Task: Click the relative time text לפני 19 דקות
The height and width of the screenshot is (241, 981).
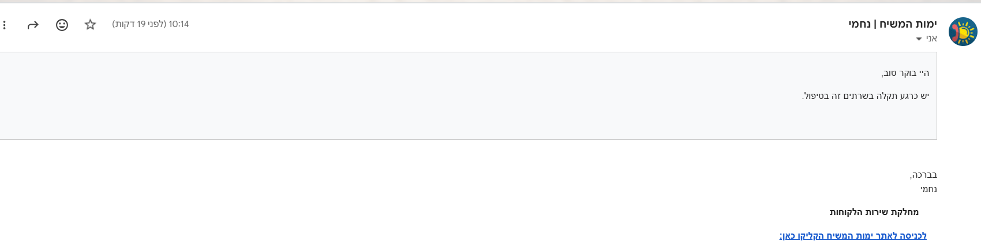Action: pyautogui.click(x=139, y=24)
